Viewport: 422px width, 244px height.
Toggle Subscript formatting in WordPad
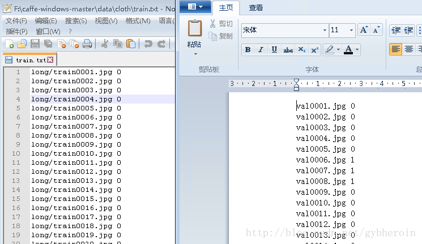point(302,50)
